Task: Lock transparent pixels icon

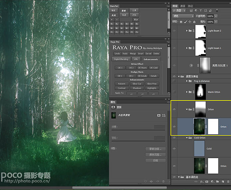Action: [x=181, y=22]
